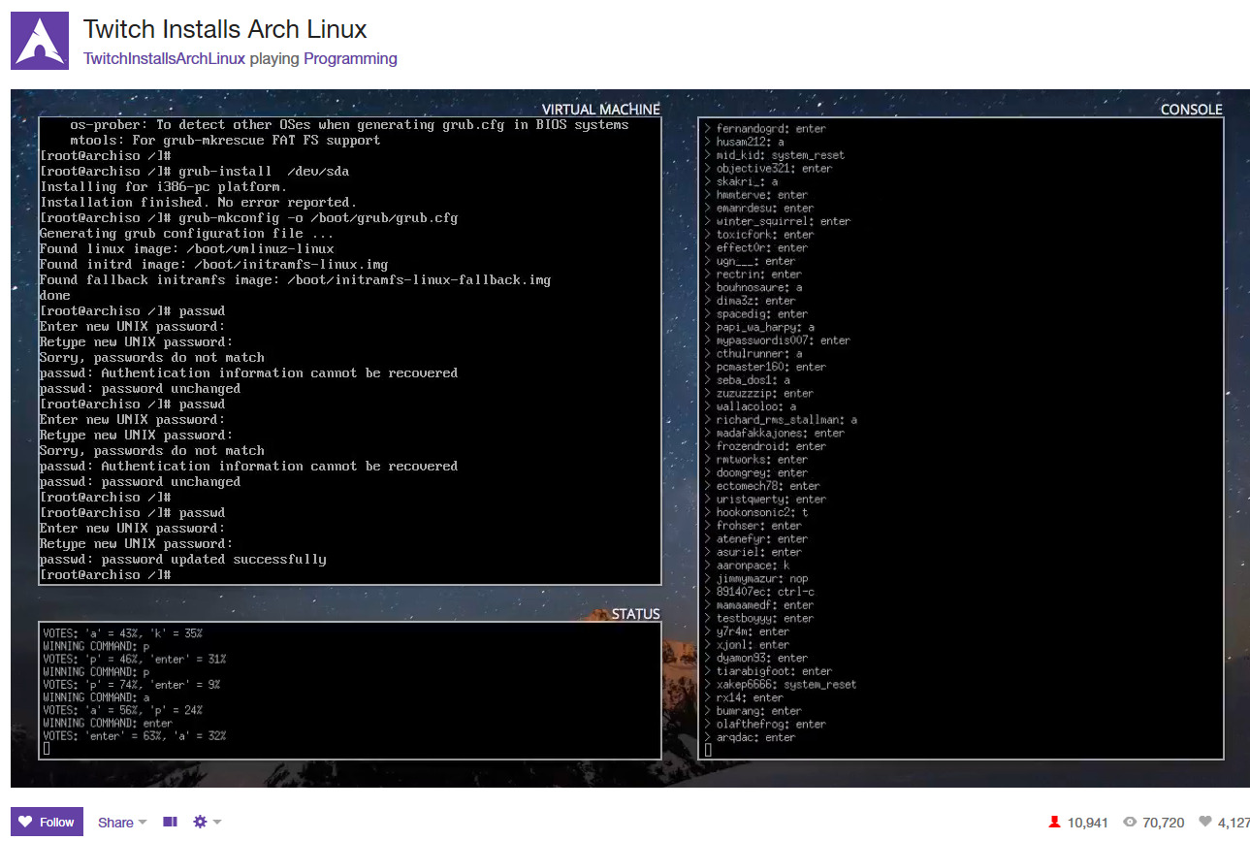
Task: Open the TwitchInstallsArchLinux channel link
Action: pyautogui.click(x=164, y=58)
